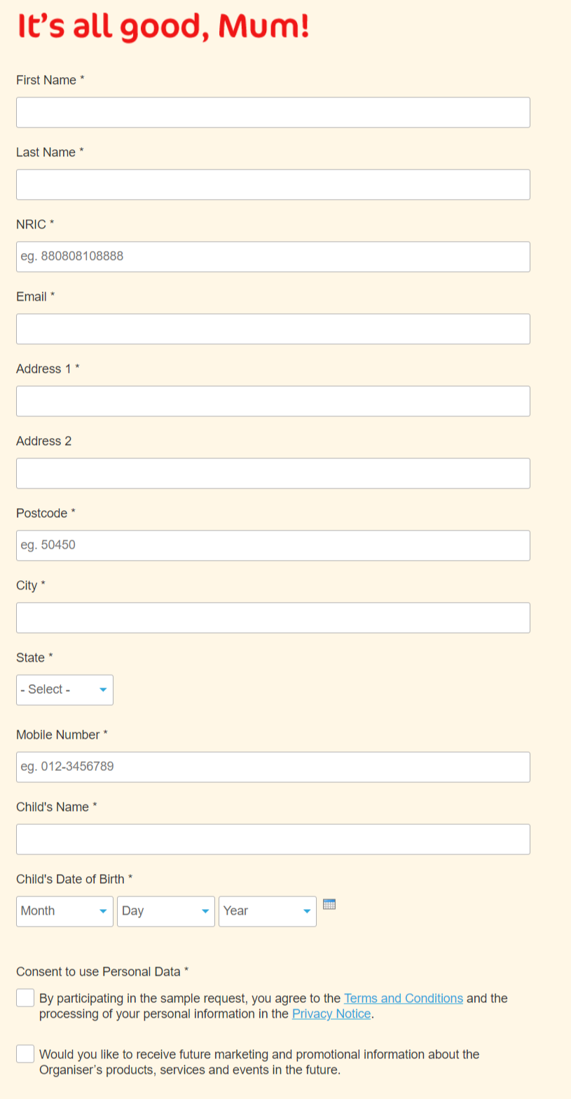Expand the State select dropdown

64,690
